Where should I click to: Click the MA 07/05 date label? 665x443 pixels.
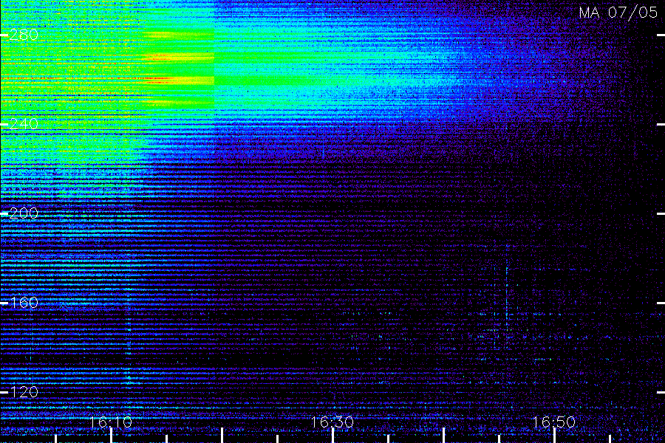click(x=618, y=13)
